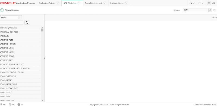Switch to the Packaged Apps tab

(x=117, y=3)
